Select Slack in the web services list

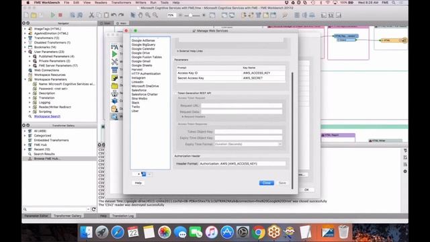click(x=136, y=103)
